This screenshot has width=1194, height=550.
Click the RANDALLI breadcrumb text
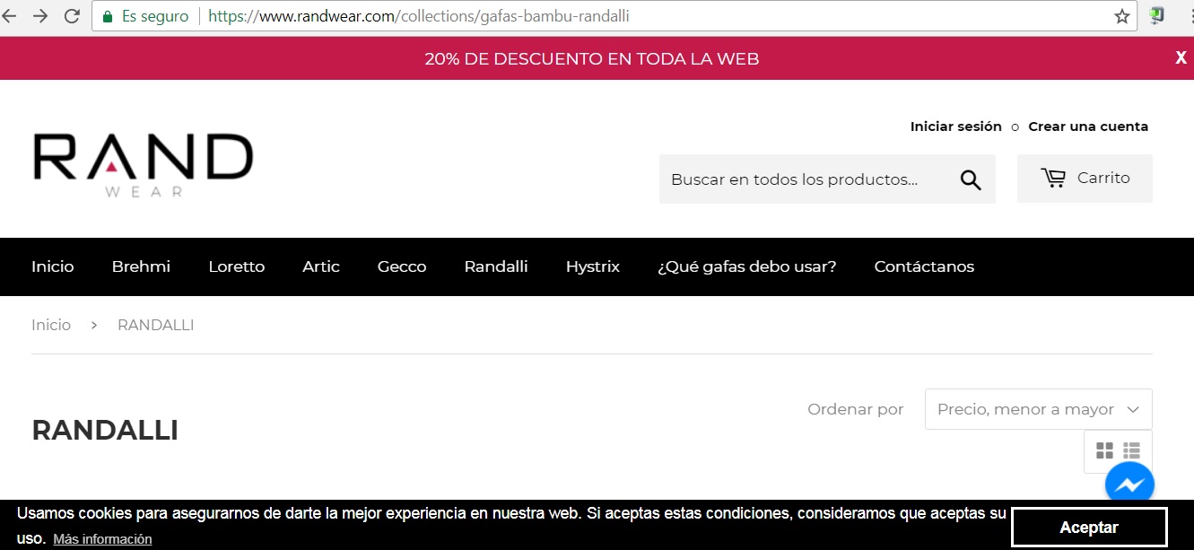point(156,325)
